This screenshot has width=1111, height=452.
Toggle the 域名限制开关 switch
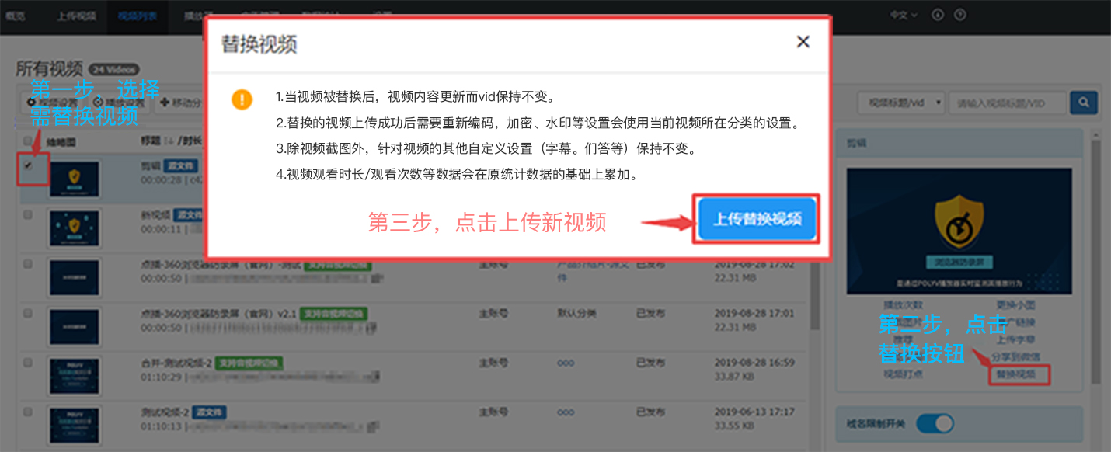(x=935, y=423)
